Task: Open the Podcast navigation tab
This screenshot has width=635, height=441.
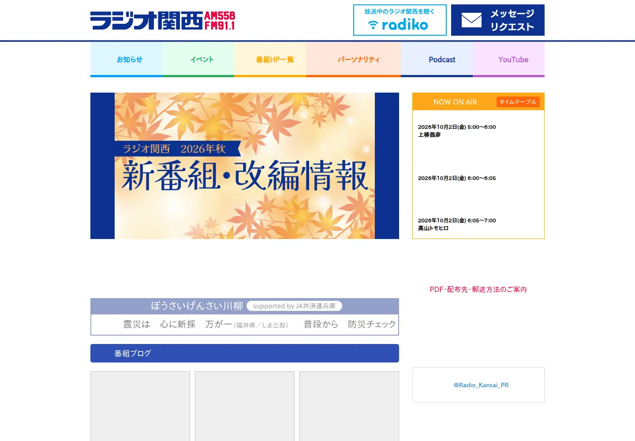Action: [437, 60]
